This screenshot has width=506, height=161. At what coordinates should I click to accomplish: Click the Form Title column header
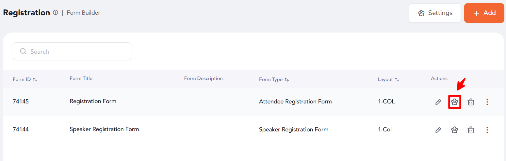point(81,78)
